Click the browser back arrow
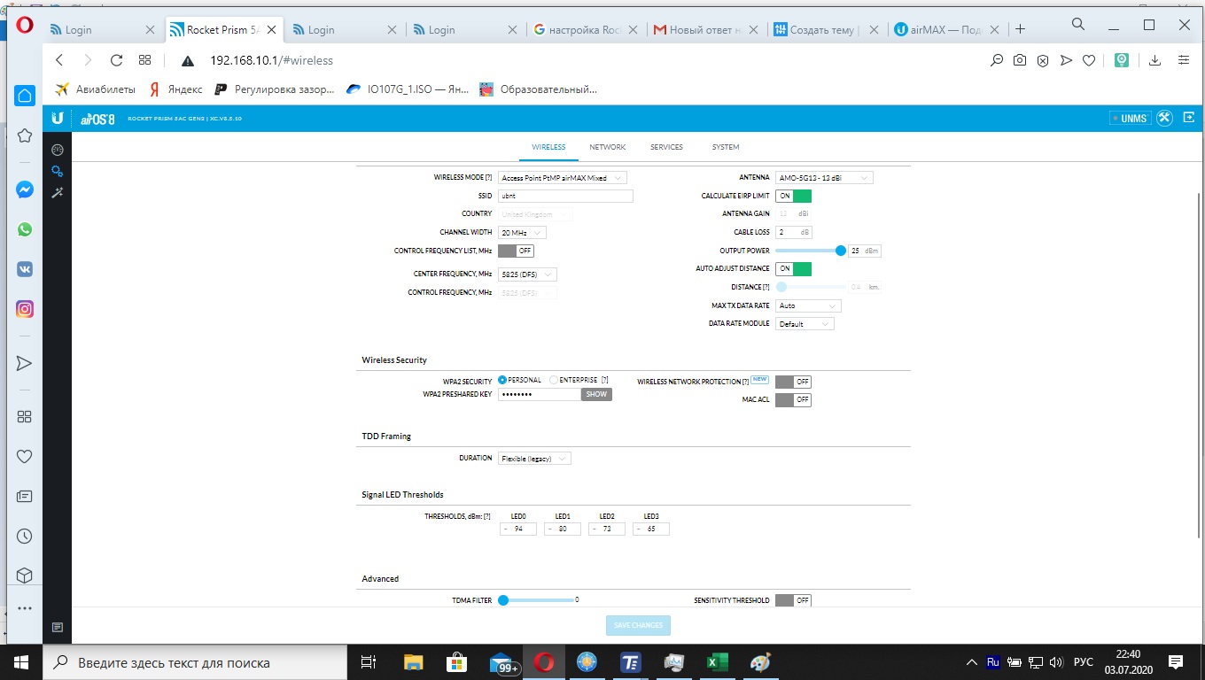 point(59,60)
